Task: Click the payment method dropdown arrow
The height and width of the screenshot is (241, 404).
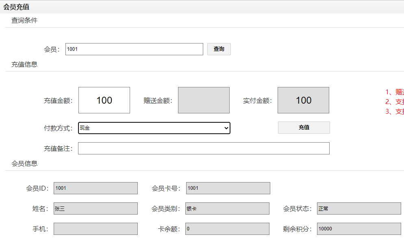Action: [226, 128]
